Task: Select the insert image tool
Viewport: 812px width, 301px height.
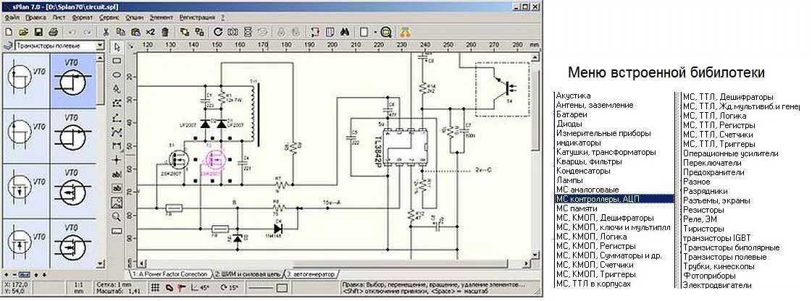Action: point(117,202)
